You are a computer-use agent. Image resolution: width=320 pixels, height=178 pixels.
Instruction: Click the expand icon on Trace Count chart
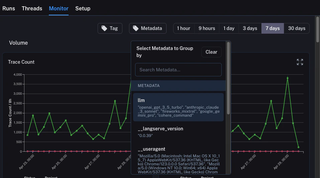click(300, 62)
